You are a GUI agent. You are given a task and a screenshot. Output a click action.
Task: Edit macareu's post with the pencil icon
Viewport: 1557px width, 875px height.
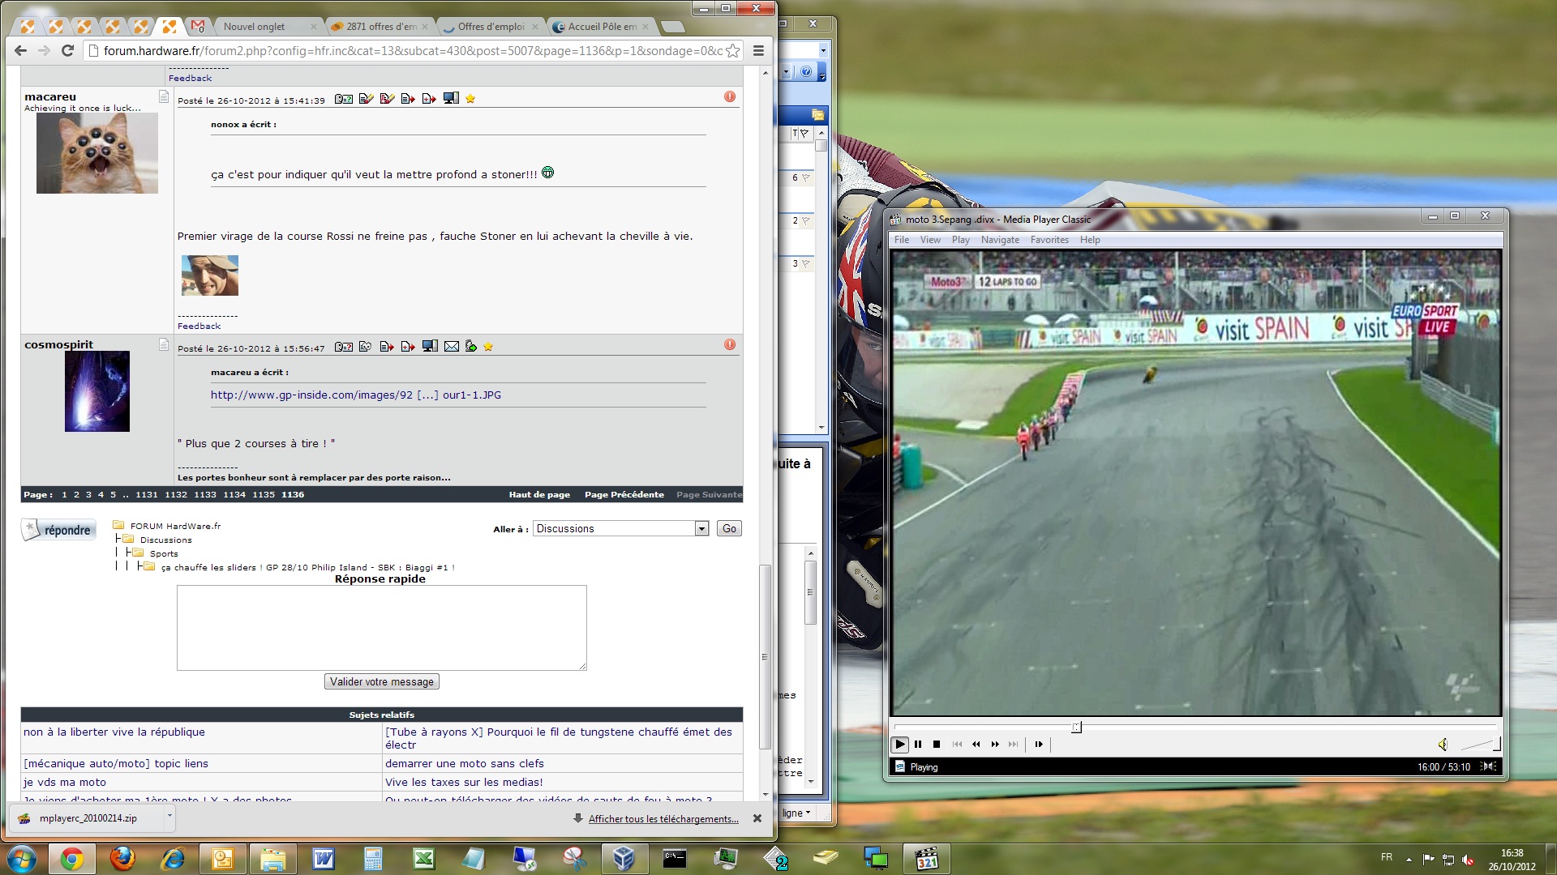(366, 99)
